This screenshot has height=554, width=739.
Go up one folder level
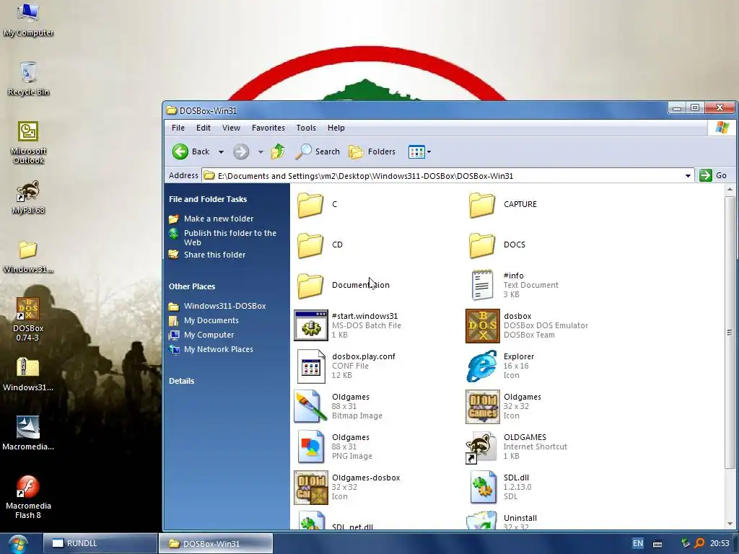[278, 151]
